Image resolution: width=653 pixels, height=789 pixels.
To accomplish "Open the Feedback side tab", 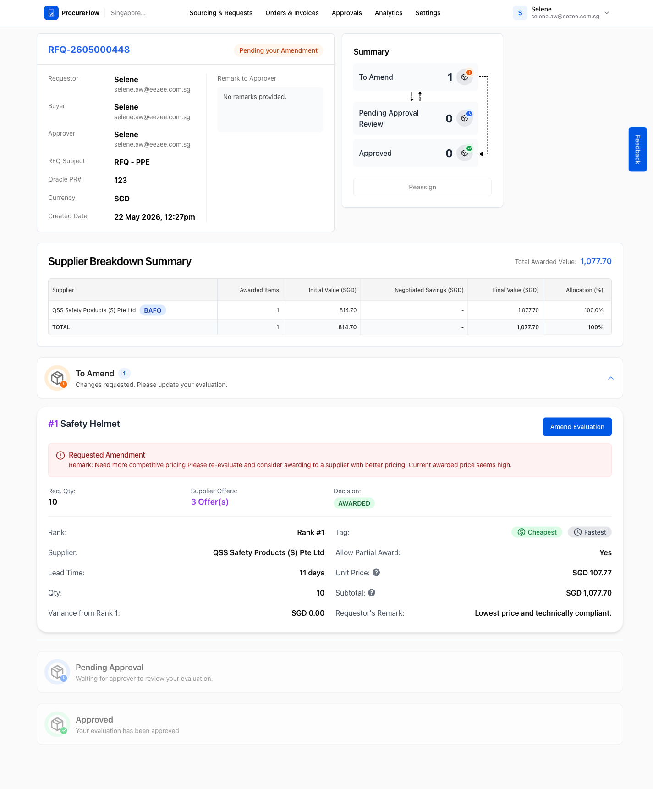I will coord(638,149).
